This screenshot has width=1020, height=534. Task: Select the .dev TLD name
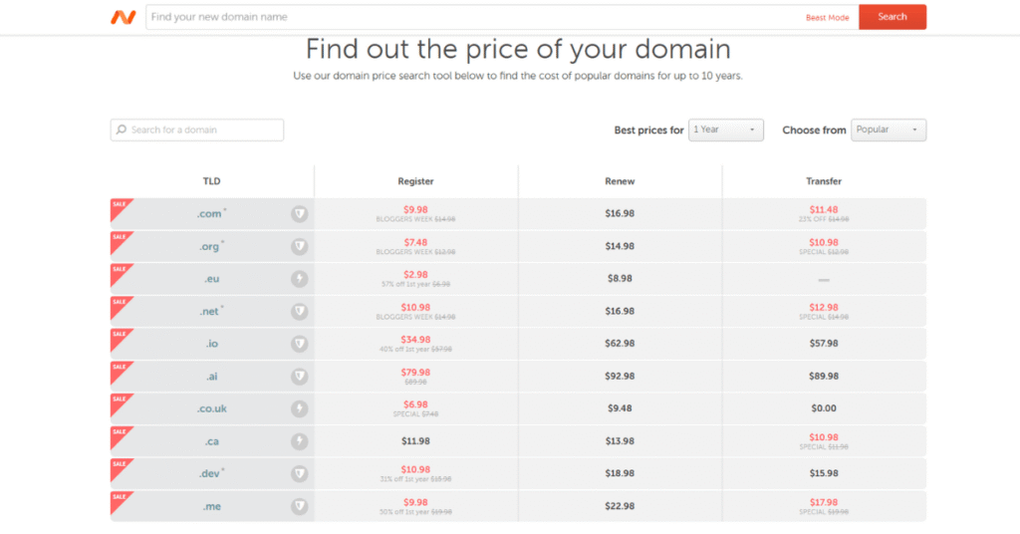tap(209, 473)
